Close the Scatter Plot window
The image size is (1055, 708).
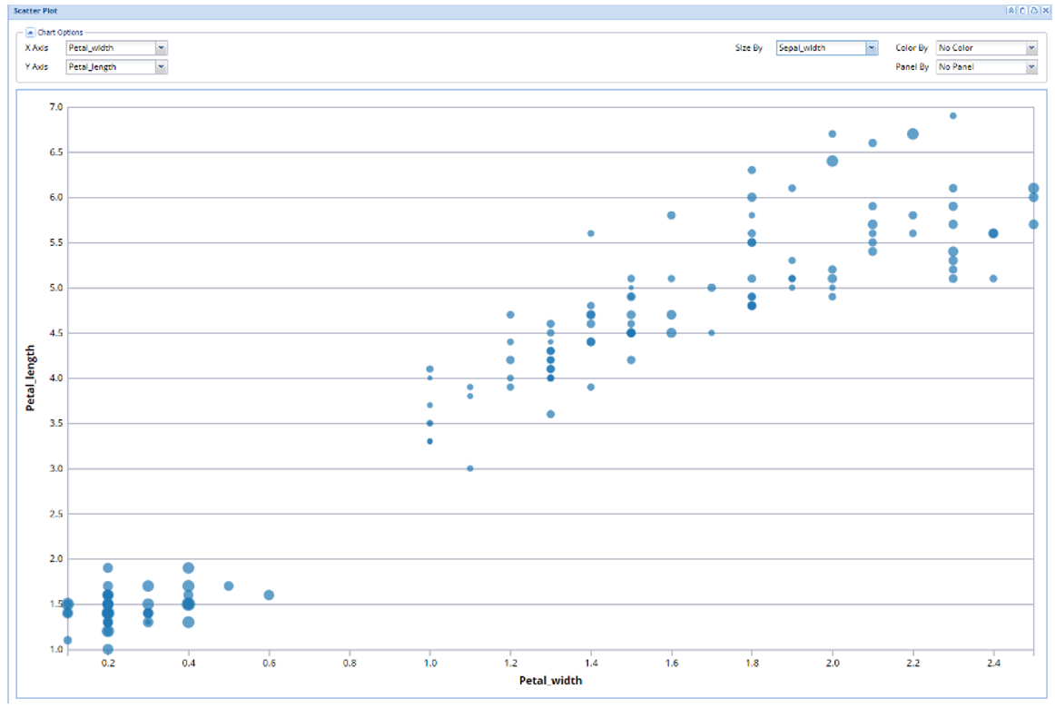[1045, 11]
